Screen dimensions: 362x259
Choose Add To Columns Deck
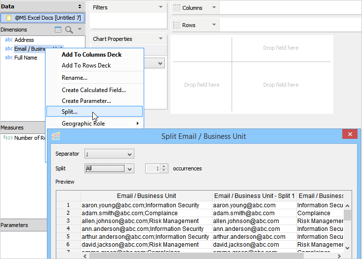pos(91,55)
